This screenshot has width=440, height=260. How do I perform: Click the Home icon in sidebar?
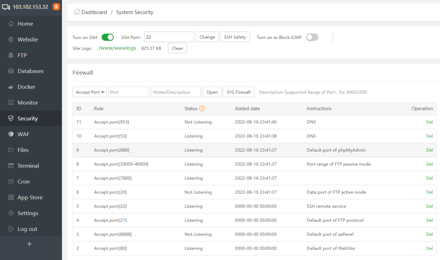click(11, 24)
